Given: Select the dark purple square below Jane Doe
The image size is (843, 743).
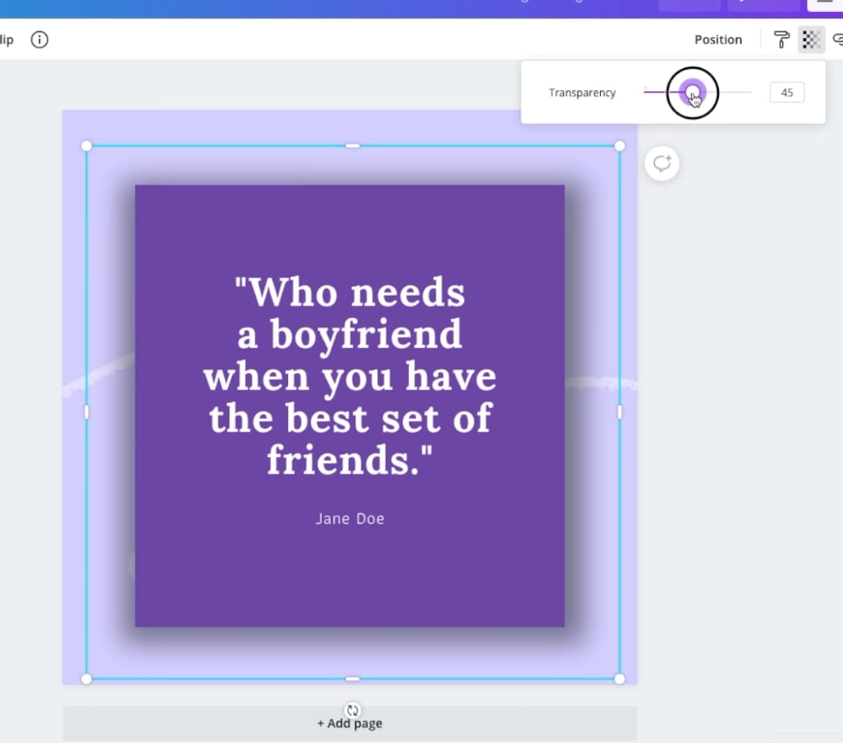Looking at the screenshot, I should tap(350, 579).
